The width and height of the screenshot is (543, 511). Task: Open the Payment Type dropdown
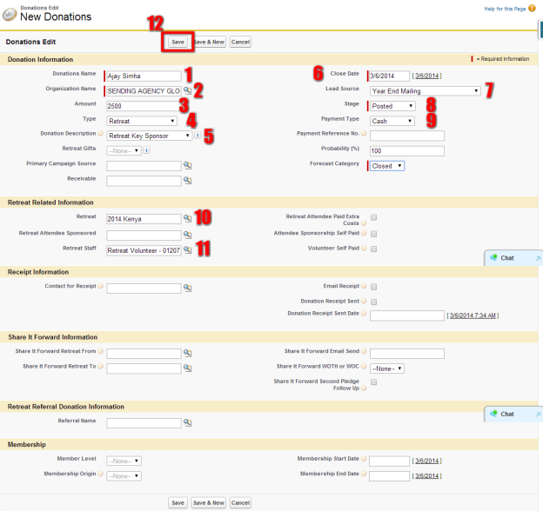pos(392,121)
